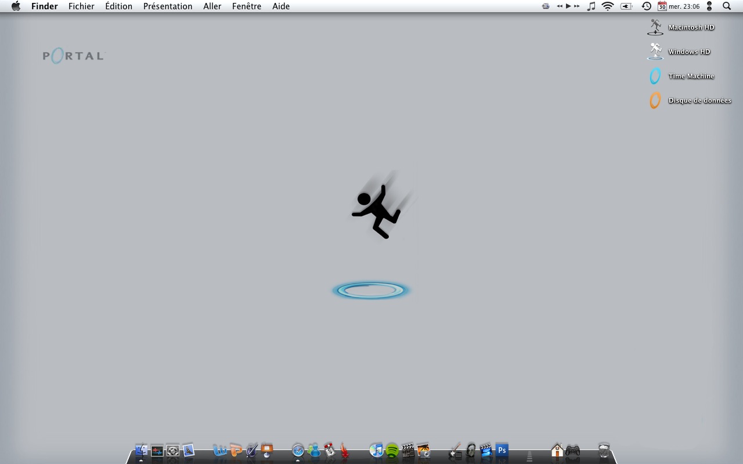The image size is (743, 464).
Task: Launch Microsoft Word from the Dock
Action: [220, 450]
